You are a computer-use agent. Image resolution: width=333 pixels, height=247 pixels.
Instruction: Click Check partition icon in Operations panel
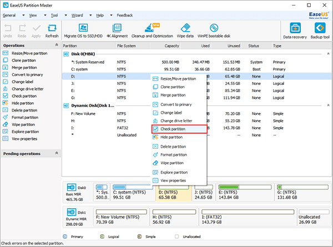[6, 96]
